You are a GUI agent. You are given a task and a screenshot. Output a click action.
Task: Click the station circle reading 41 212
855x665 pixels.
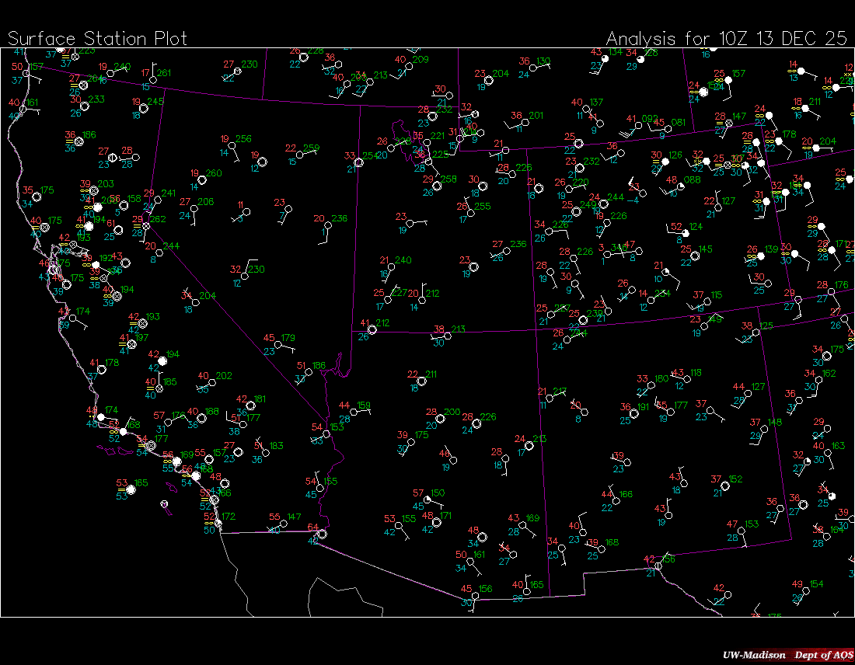pos(372,329)
